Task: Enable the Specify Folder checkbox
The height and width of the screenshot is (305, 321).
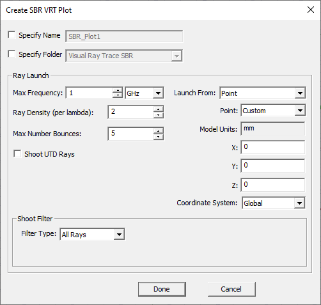Action: (x=12, y=54)
